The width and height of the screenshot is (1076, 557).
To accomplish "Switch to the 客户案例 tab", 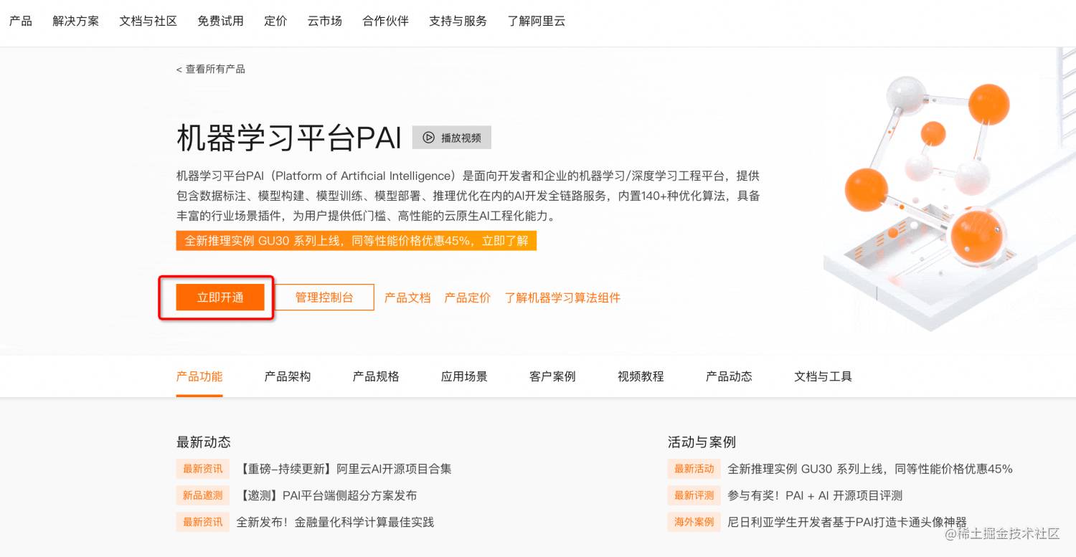I will tap(552, 376).
